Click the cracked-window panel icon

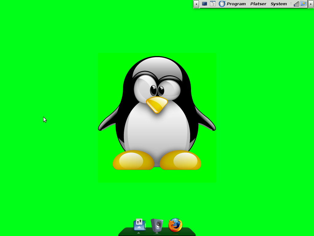pos(213,4)
